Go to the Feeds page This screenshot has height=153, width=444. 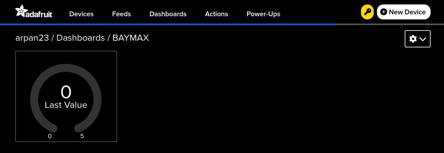[121, 14]
